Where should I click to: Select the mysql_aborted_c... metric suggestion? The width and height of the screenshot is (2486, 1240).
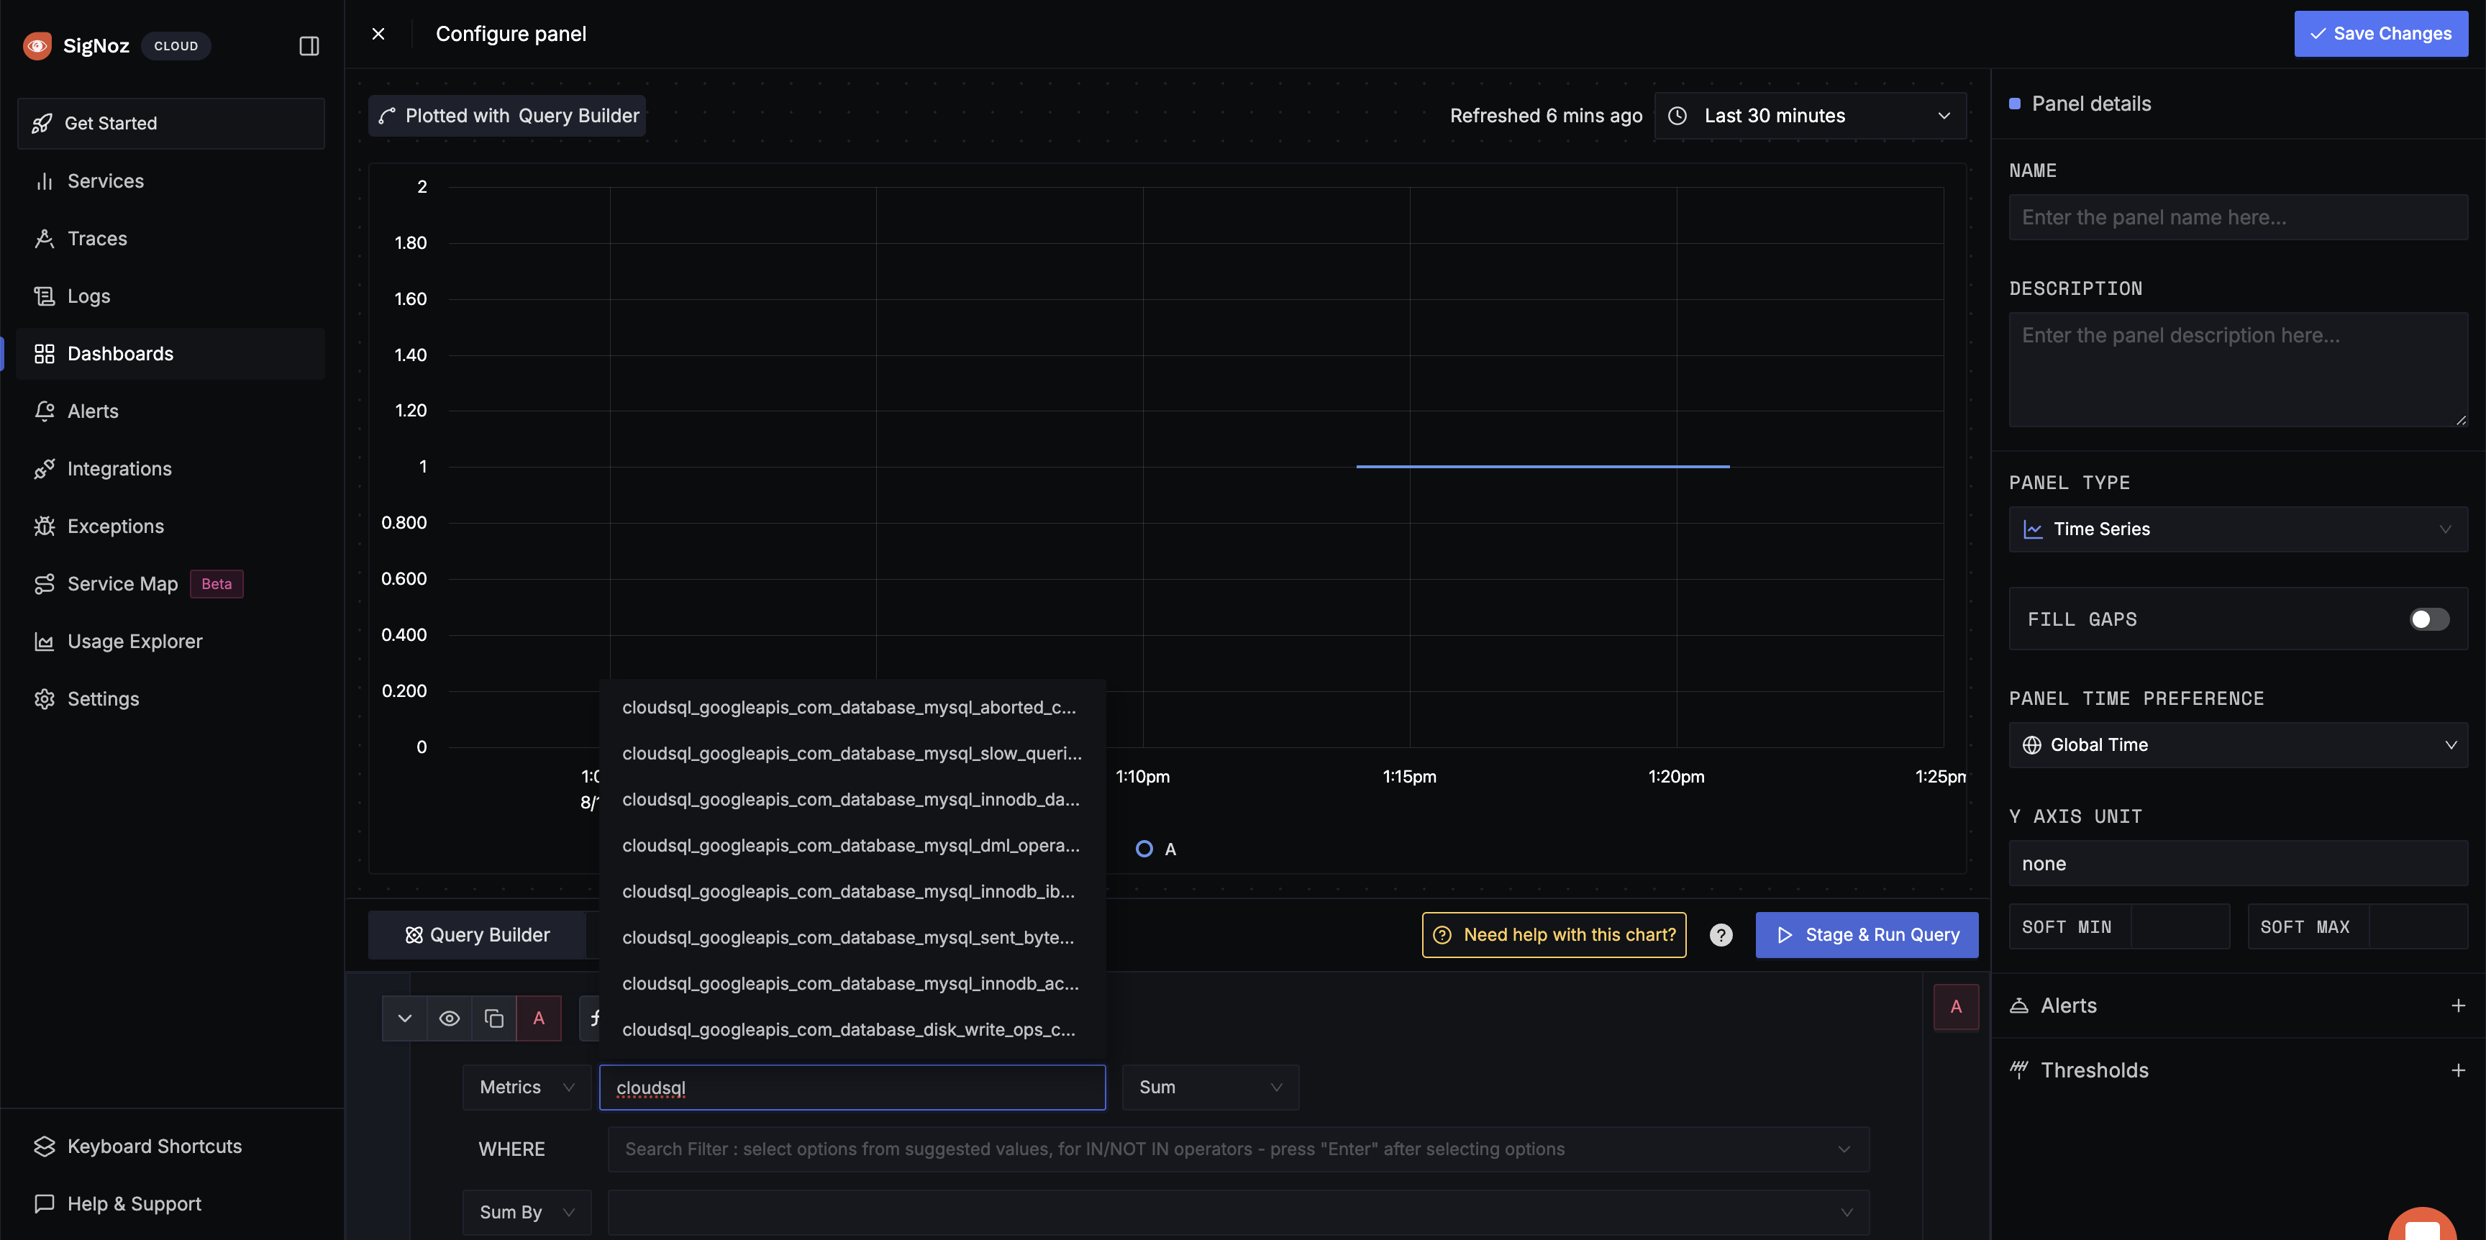click(852, 707)
